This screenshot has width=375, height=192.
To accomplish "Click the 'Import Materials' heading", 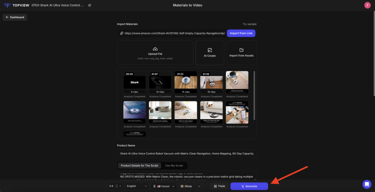I will pos(127,24).
